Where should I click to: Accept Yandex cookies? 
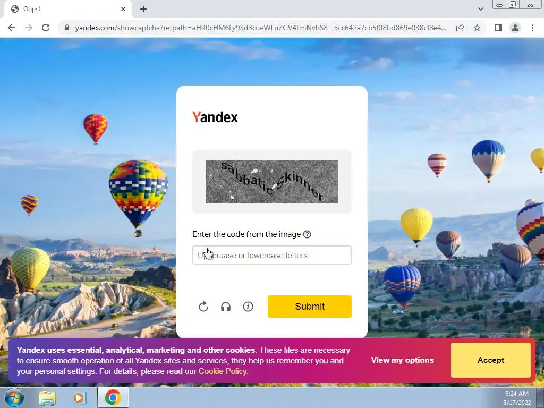pyautogui.click(x=490, y=360)
